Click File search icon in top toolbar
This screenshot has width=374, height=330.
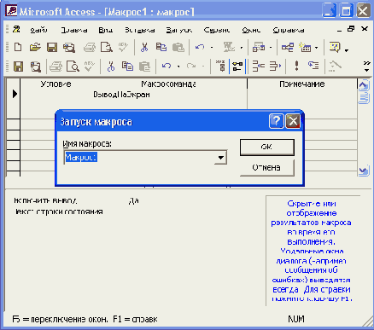(x=69, y=48)
